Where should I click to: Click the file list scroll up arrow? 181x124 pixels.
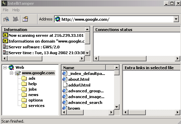pos(116,67)
